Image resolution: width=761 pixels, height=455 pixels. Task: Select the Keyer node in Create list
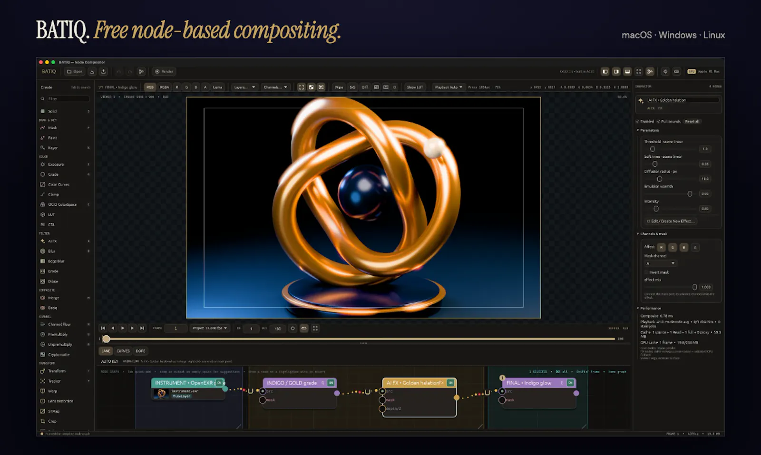65,148
